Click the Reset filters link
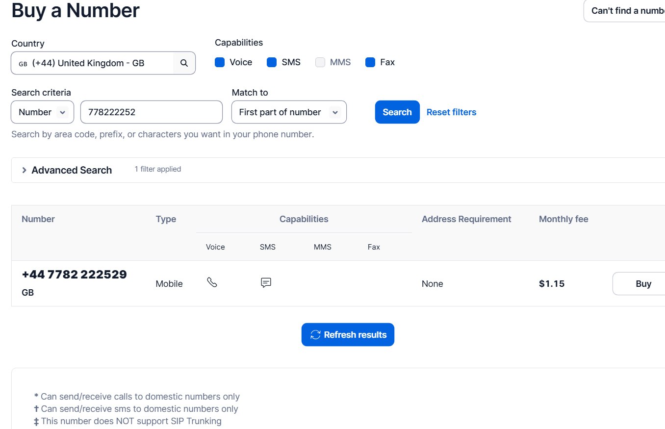This screenshot has width=665, height=429. pos(451,112)
